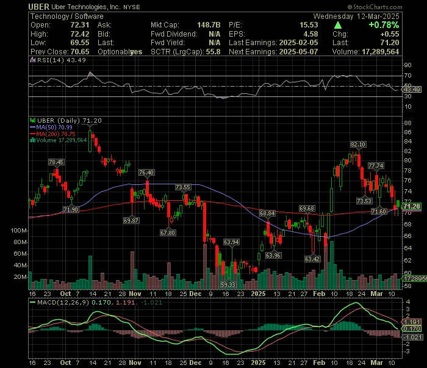Click the volume bars icon in the legend

click(33, 140)
